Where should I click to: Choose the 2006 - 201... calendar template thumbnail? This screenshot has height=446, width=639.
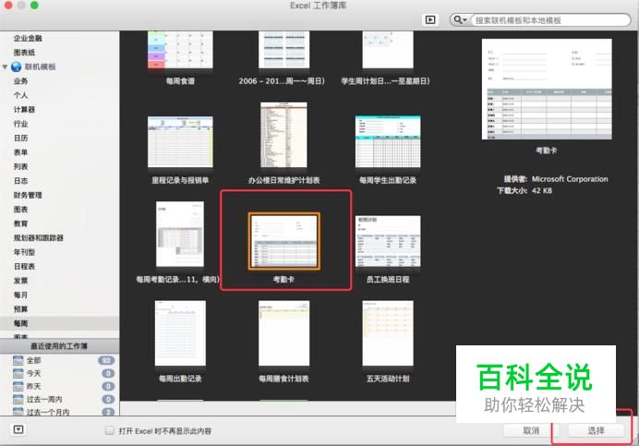coord(283,49)
